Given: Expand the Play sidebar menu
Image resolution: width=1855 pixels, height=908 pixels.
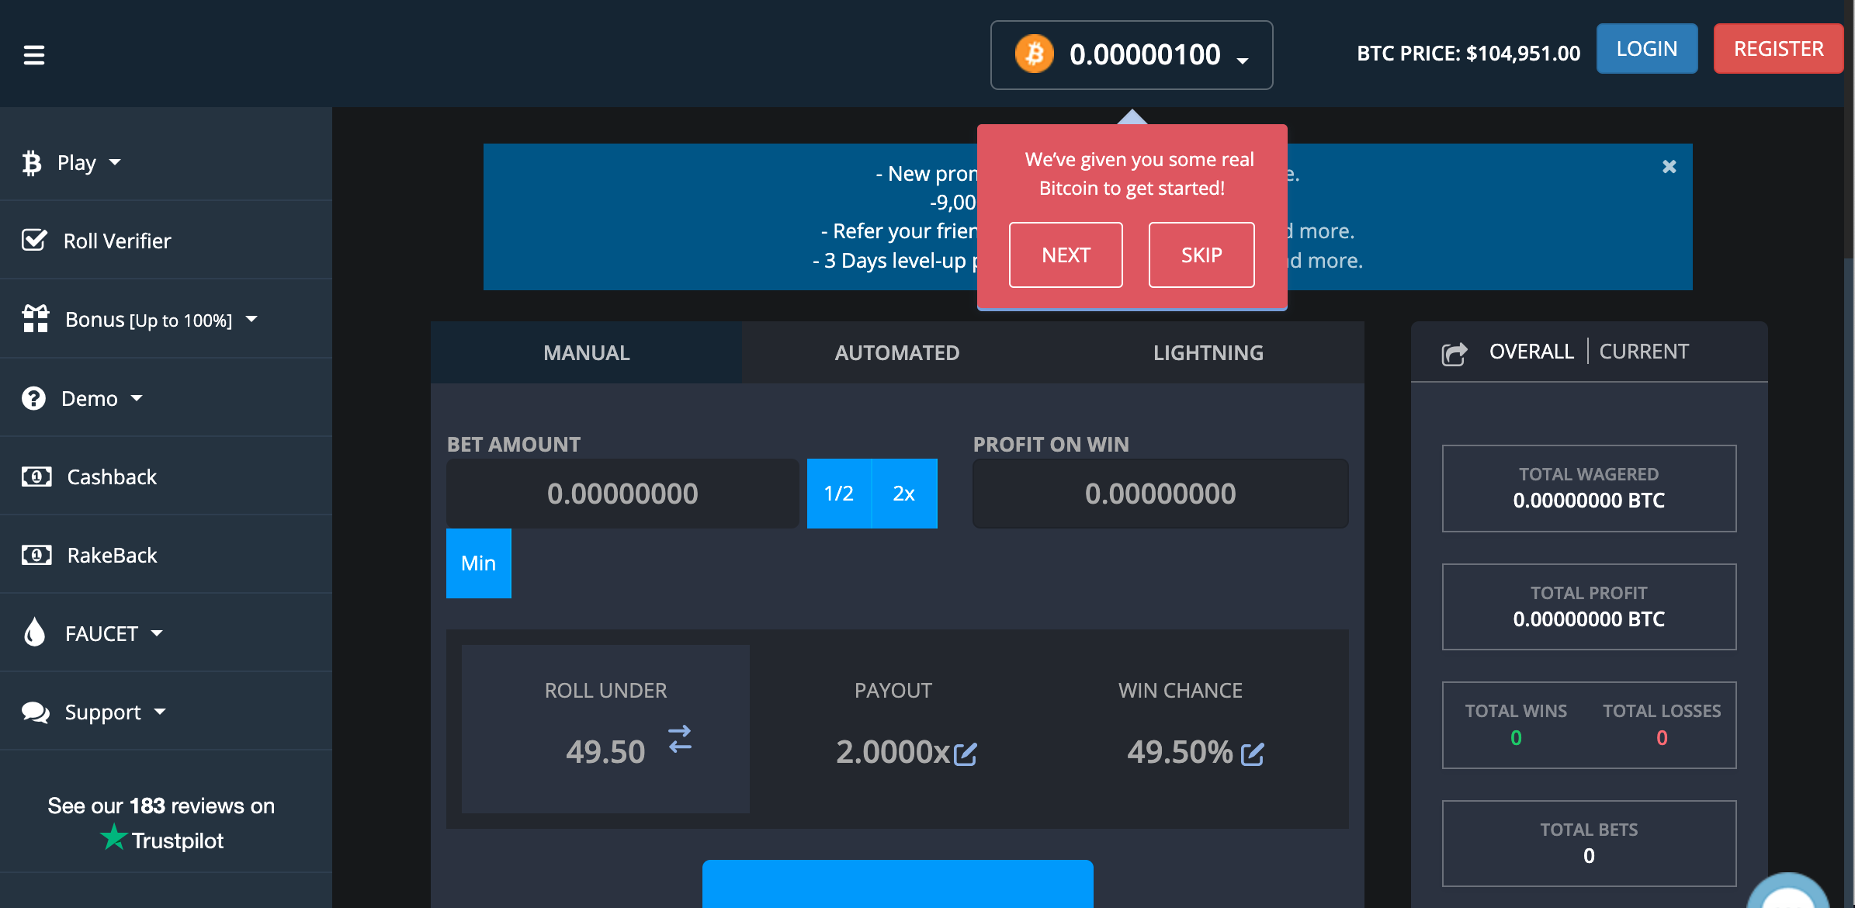Looking at the screenshot, I should point(76,163).
